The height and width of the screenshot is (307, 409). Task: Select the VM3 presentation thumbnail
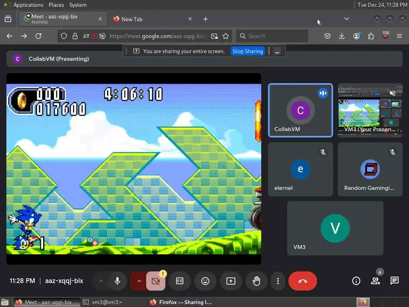370,110
